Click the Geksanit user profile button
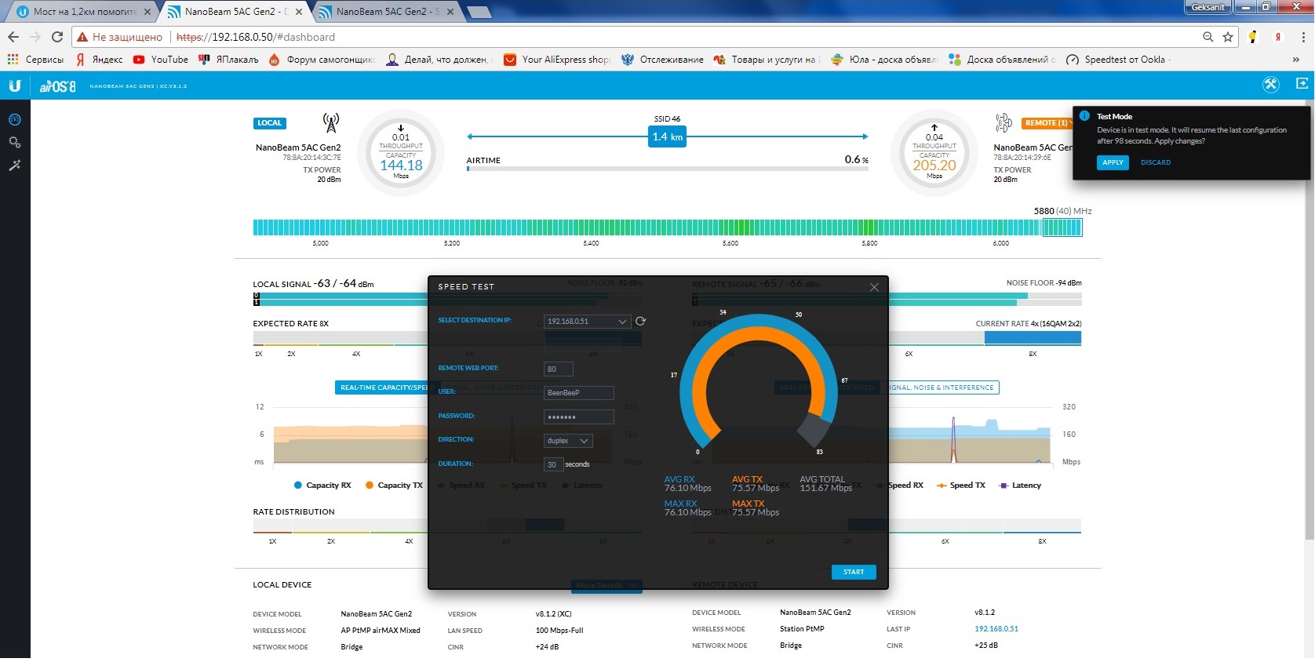The width and height of the screenshot is (1315, 662). click(x=1207, y=7)
